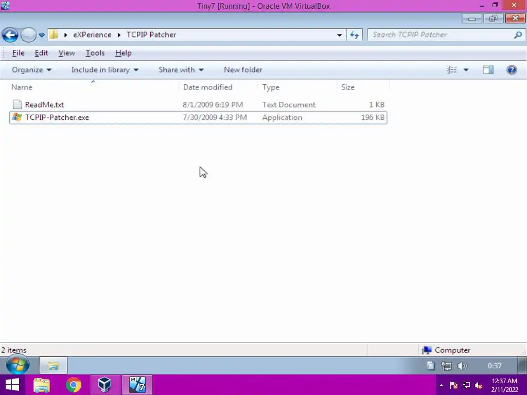Click the 1 KB size cell
Image resolution: width=527 pixels, height=395 pixels.
(x=376, y=105)
